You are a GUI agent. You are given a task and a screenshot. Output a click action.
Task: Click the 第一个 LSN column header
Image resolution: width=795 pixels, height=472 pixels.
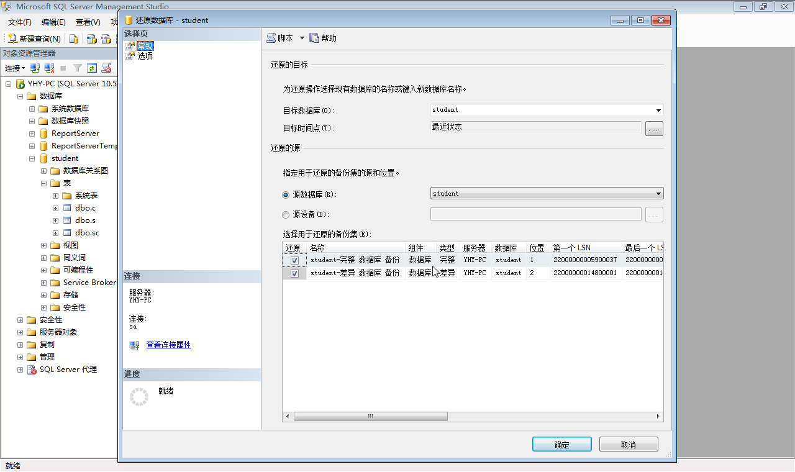[x=586, y=248]
